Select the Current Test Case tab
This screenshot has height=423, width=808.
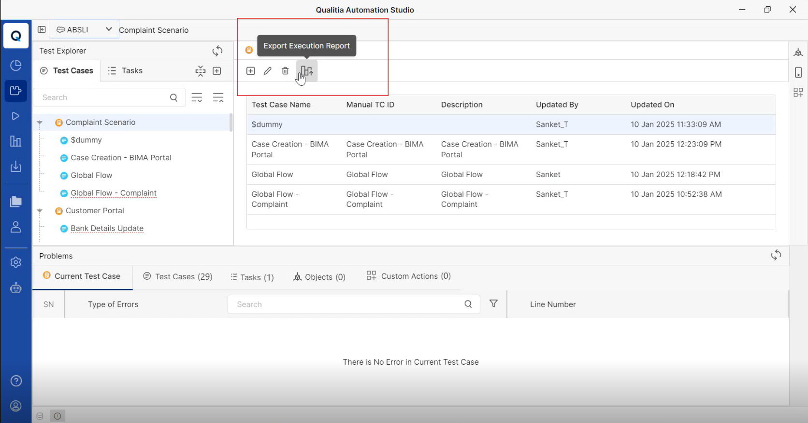click(82, 276)
